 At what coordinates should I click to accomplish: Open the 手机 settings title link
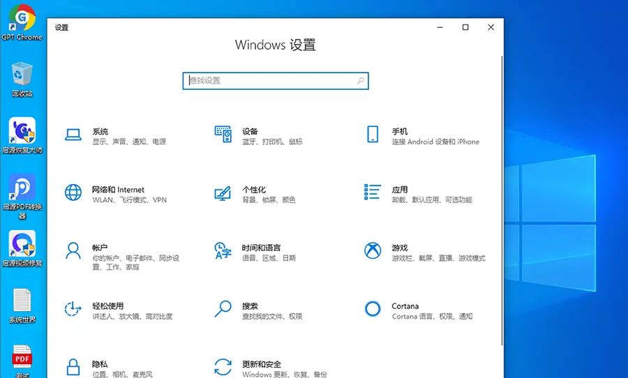400,131
